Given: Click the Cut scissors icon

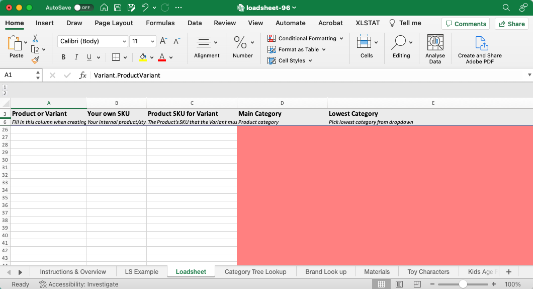Looking at the screenshot, I should point(35,39).
